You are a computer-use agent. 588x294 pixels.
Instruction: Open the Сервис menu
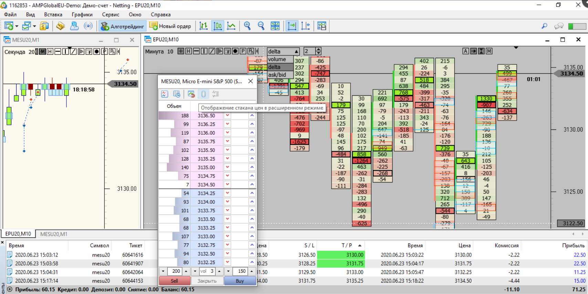[111, 14]
